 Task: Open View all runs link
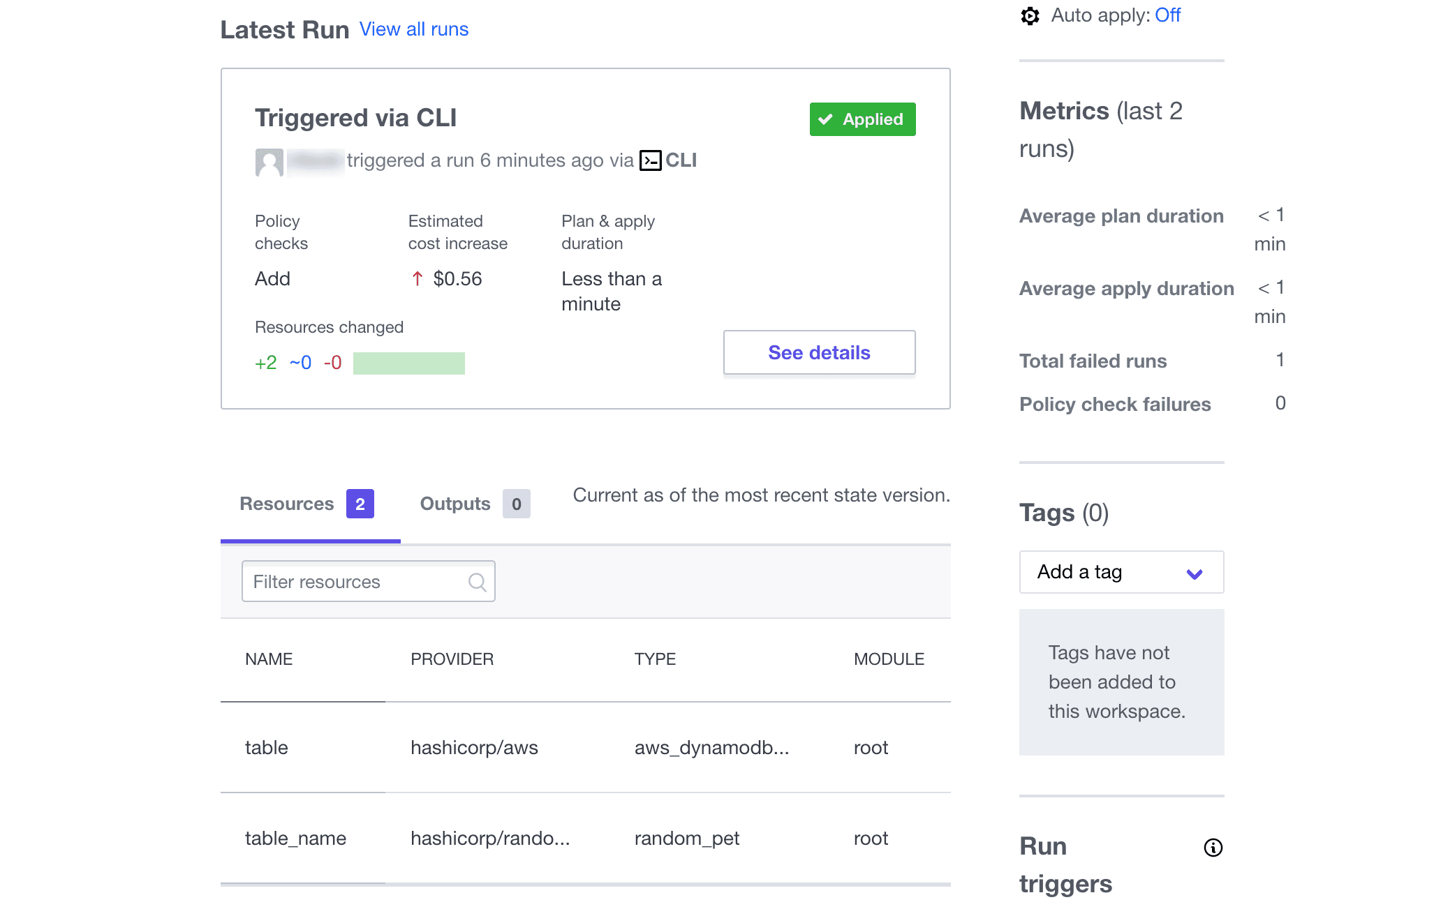coord(414,29)
